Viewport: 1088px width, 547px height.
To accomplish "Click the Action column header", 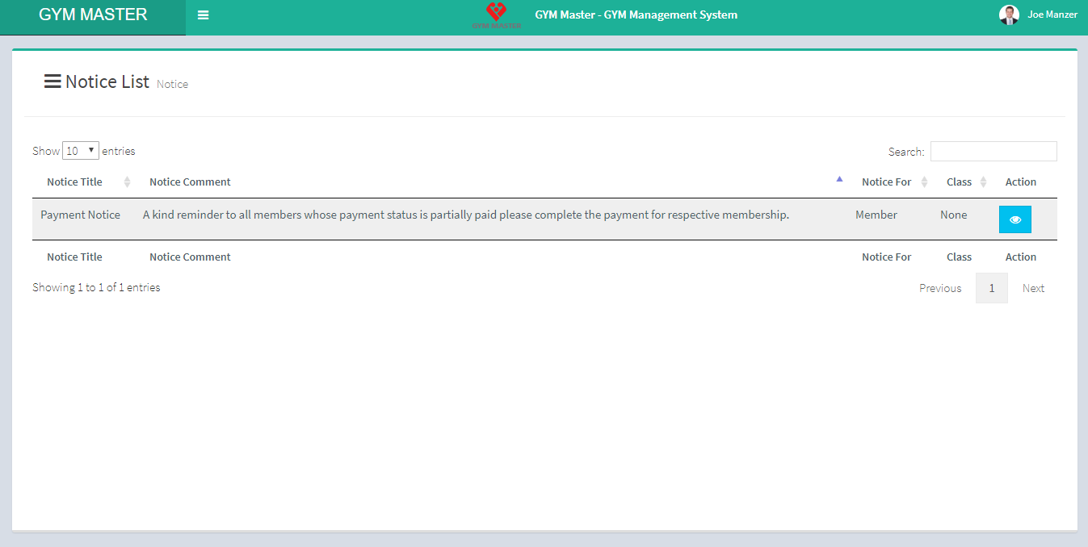I will point(1020,182).
